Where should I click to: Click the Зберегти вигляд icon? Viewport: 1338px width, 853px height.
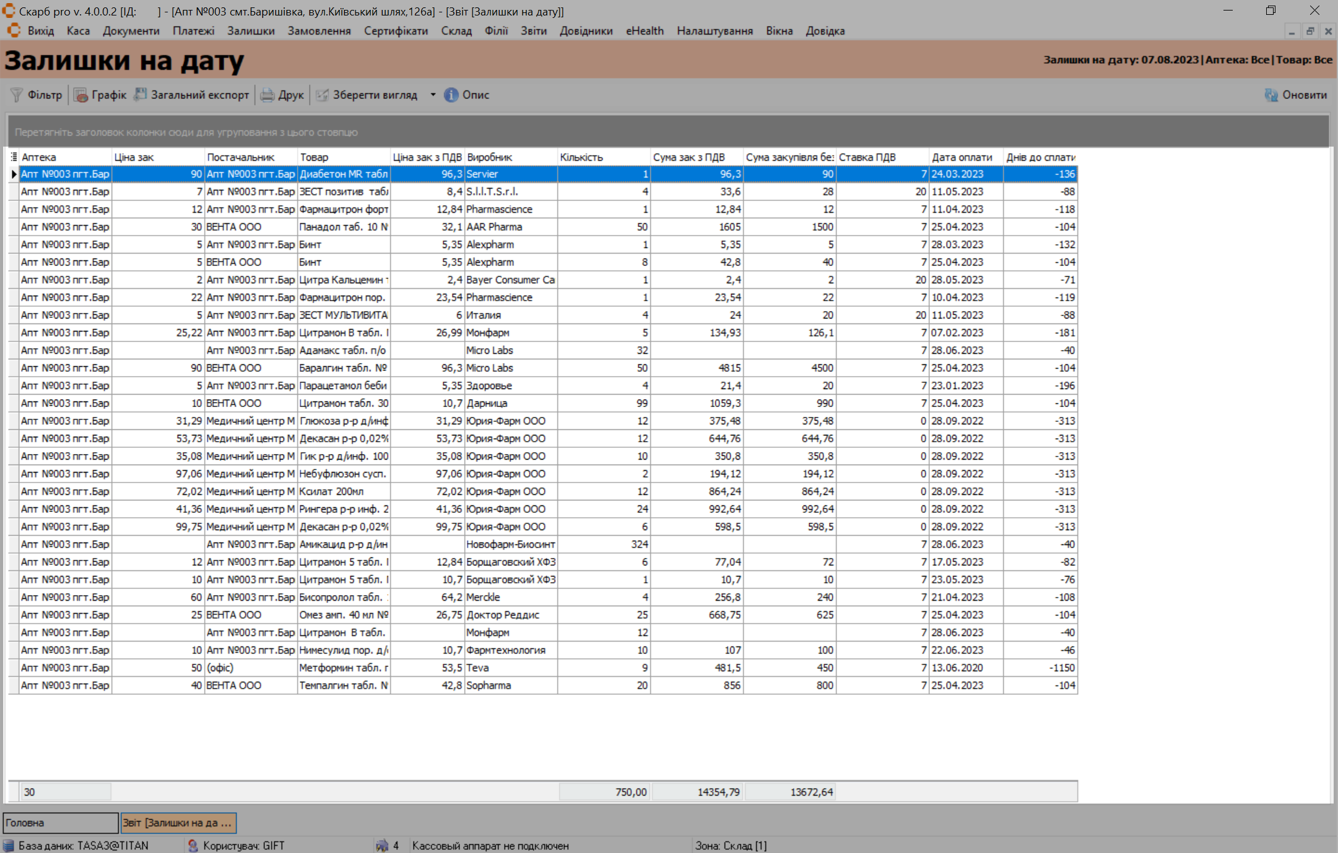[323, 95]
